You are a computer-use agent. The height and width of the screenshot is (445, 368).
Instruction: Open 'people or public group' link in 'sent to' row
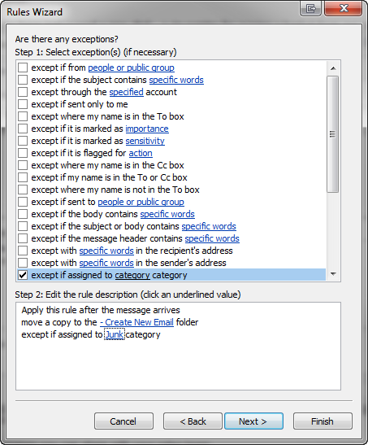click(141, 202)
